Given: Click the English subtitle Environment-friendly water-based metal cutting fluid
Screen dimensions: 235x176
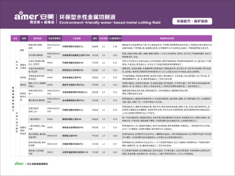Looking at the screenshot, I should tap(110, 22).
